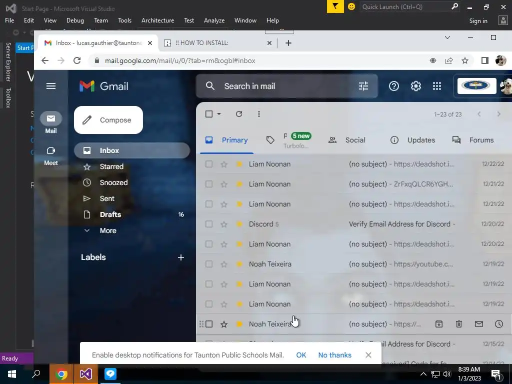The image size is (512, 384).
Task: Open the Mail section icon
Action: [x=51, y=118]
